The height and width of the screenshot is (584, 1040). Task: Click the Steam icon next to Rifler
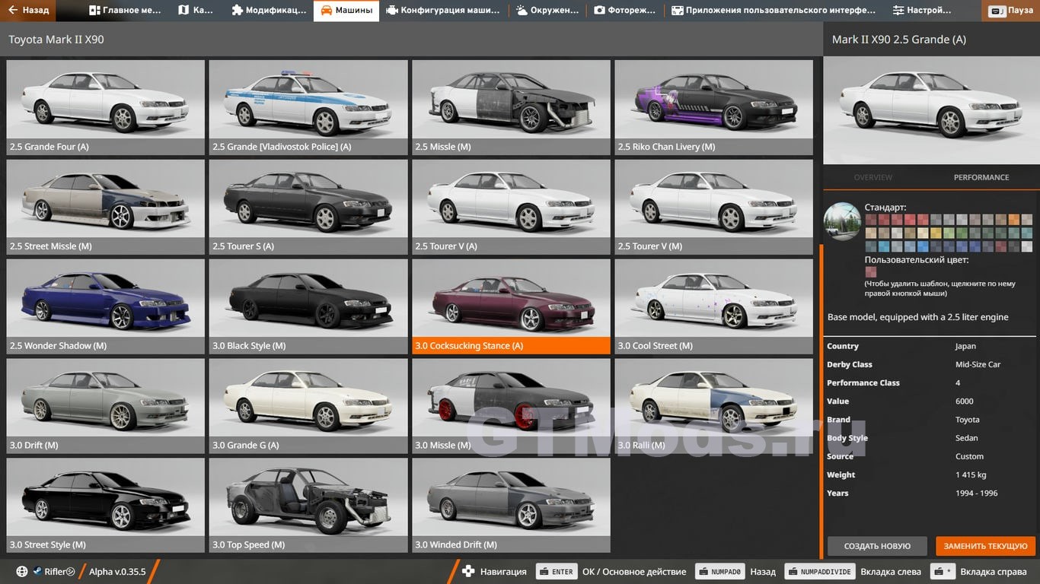coord(37,571)
